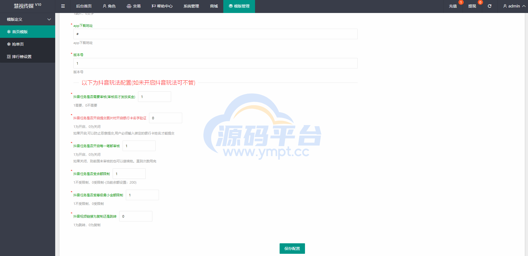Click the 慧视传媒 V10 logo
Screen dimensions: 528x256
click(28, 6)
